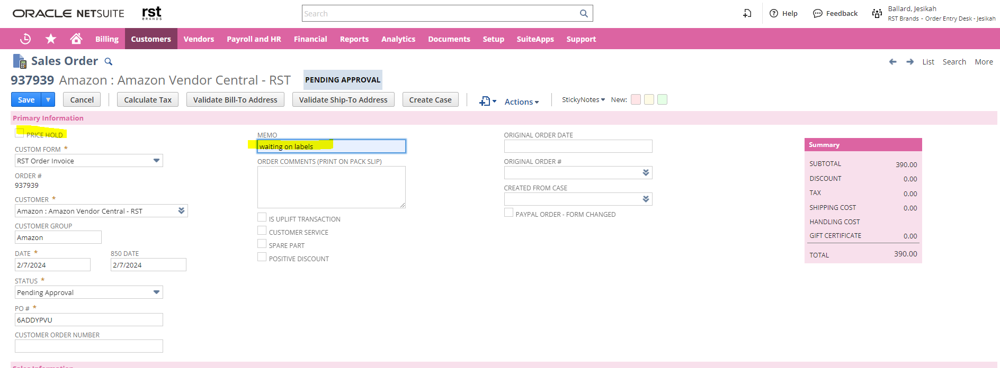Open the Reports menu
1000x368 pixels.
click(x=354, y=39)
